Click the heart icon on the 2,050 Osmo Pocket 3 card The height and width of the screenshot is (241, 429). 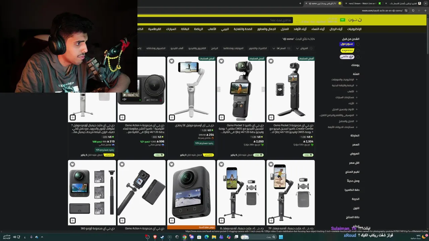tap(221, 61)
